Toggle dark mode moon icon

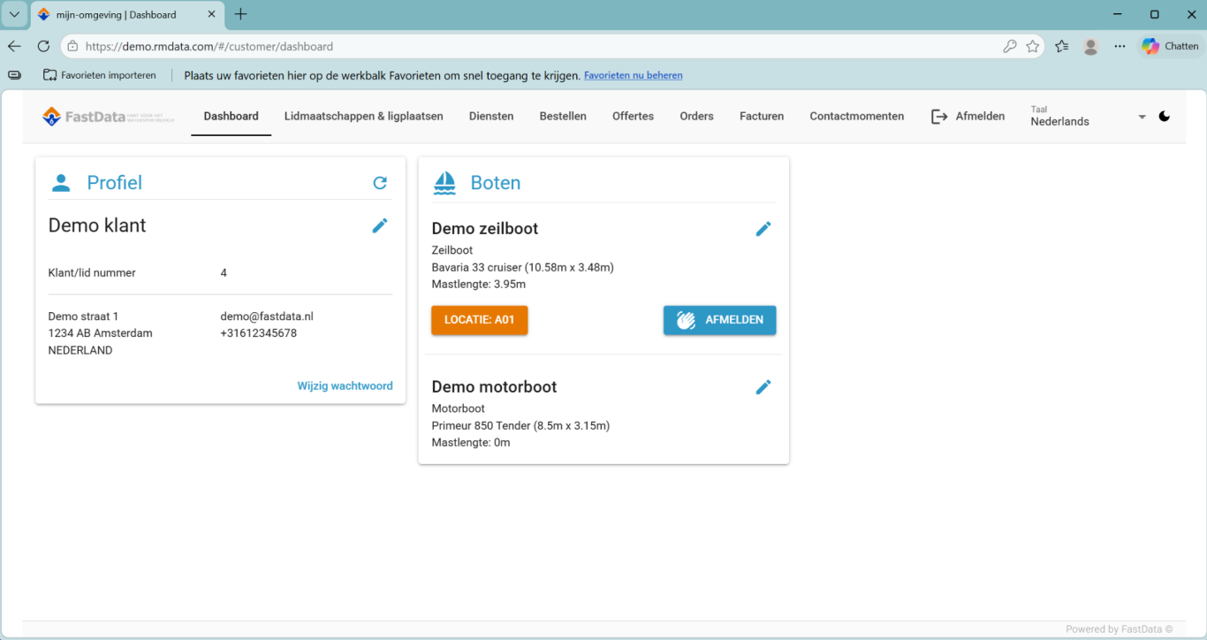pyautogui.click(x=1164, y=117)
